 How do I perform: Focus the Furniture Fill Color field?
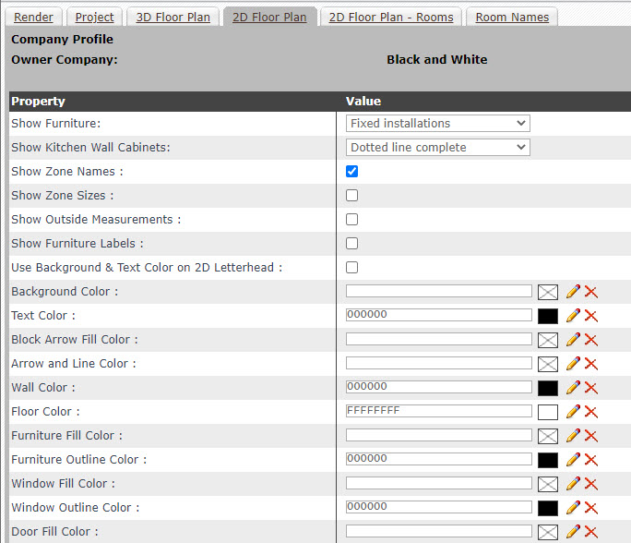(x=438, y=435)
